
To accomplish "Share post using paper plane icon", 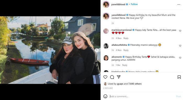I will tap(119, 77).
